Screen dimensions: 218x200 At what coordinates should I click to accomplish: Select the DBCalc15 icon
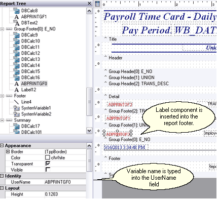[17, 71]
